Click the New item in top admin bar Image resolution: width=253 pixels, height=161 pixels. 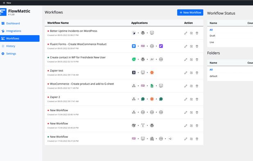(x=7, y=3)
